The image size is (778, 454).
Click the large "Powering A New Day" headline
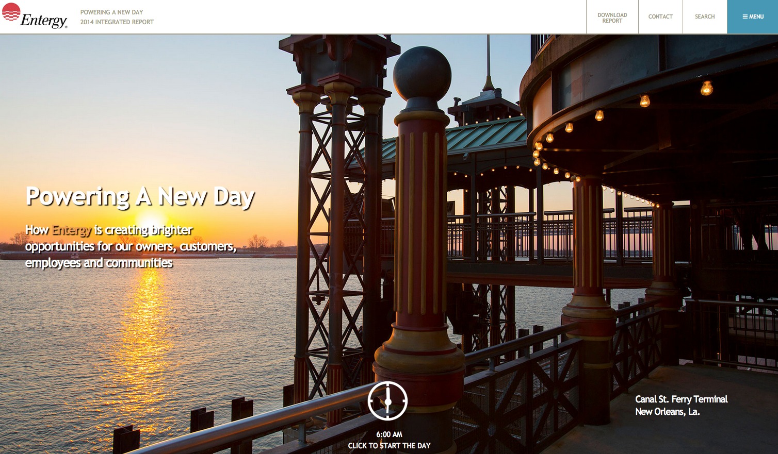[x=140, y=197]
